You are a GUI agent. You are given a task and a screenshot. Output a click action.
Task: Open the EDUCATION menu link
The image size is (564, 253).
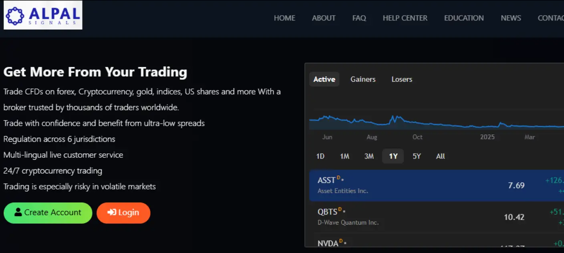point(464,18)
